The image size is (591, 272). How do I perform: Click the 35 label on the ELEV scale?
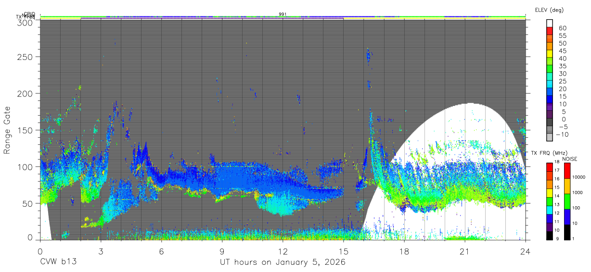tap(562, 66)
